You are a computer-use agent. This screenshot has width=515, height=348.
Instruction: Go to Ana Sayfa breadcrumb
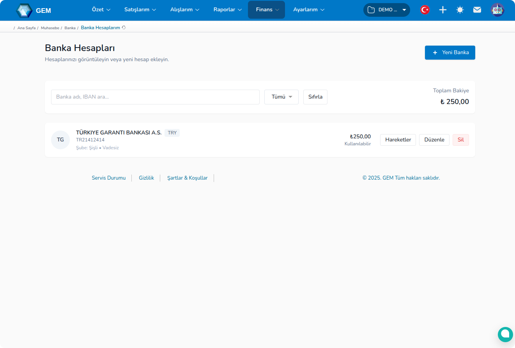27,28
